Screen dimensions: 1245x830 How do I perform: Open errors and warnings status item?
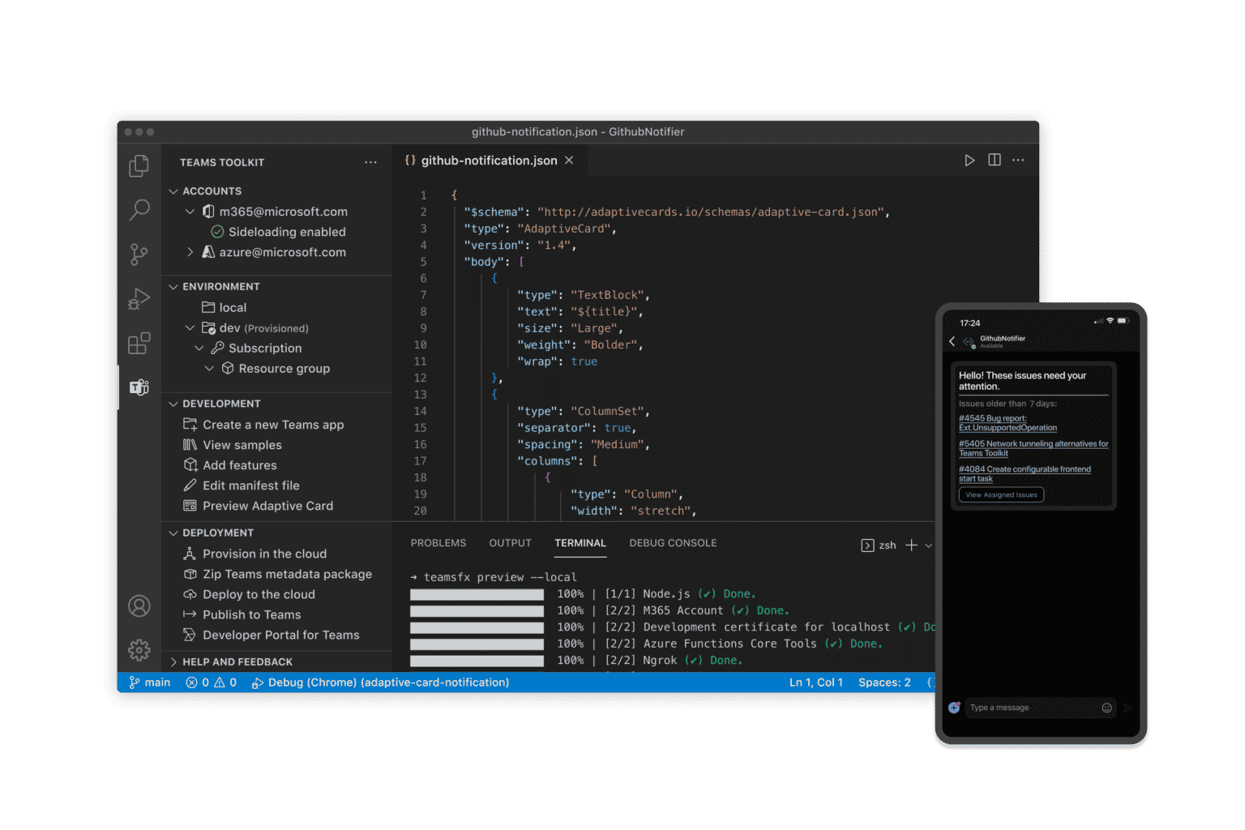click(212, 682)
